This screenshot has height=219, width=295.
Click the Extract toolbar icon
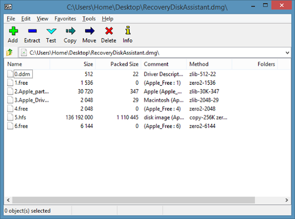[x=32, y=31]
